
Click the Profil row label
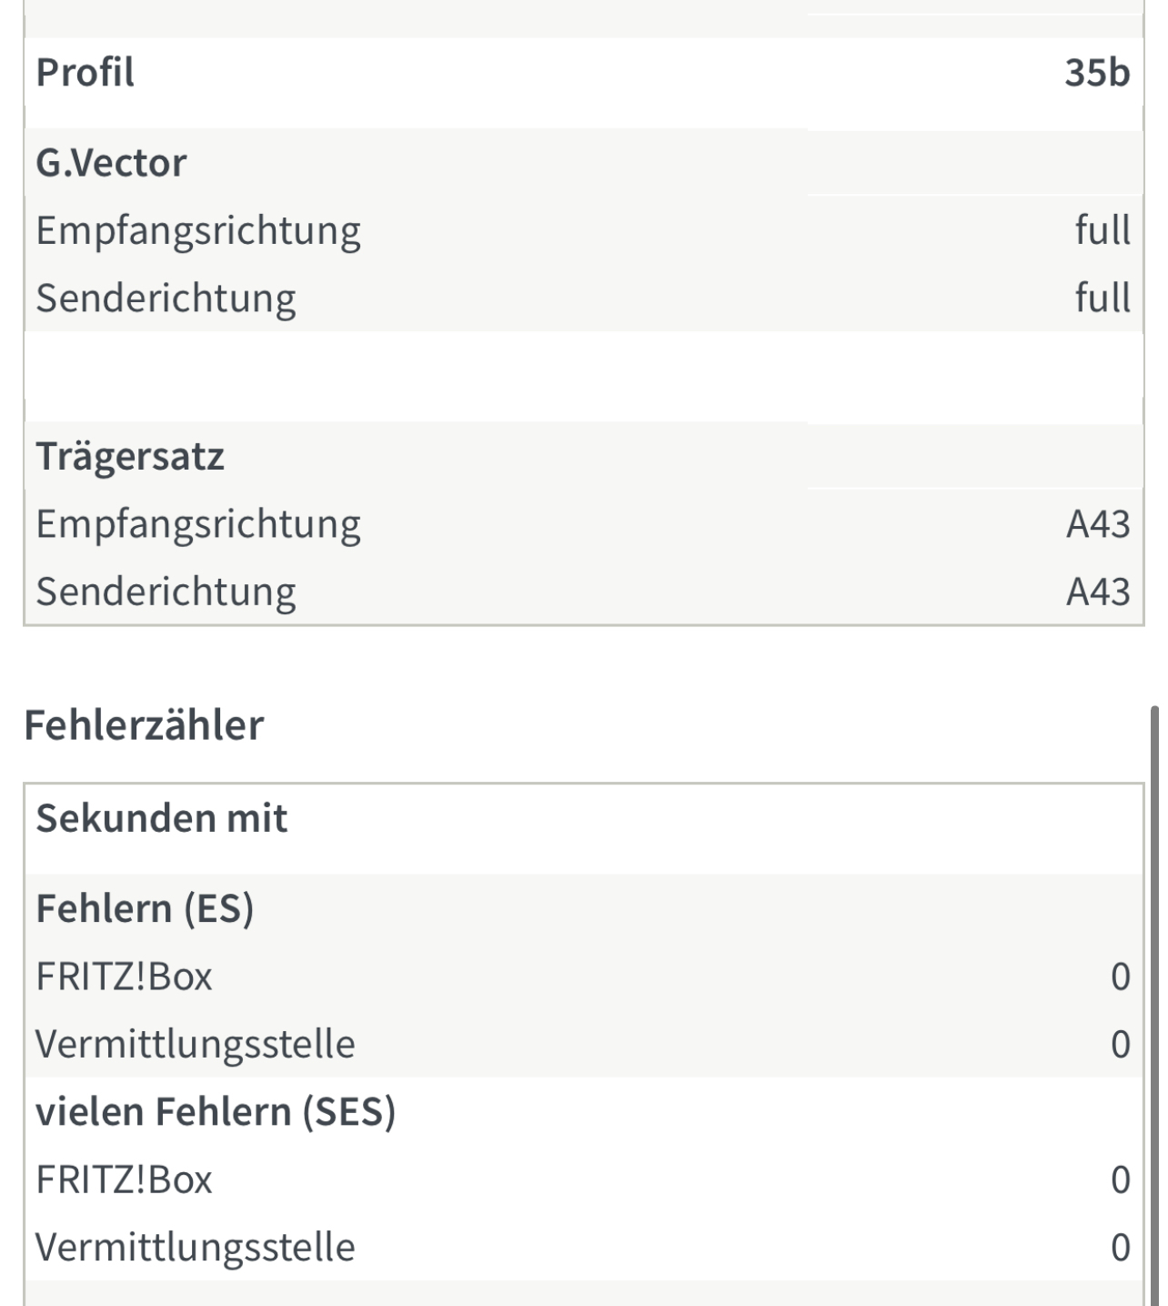point(85,72)
